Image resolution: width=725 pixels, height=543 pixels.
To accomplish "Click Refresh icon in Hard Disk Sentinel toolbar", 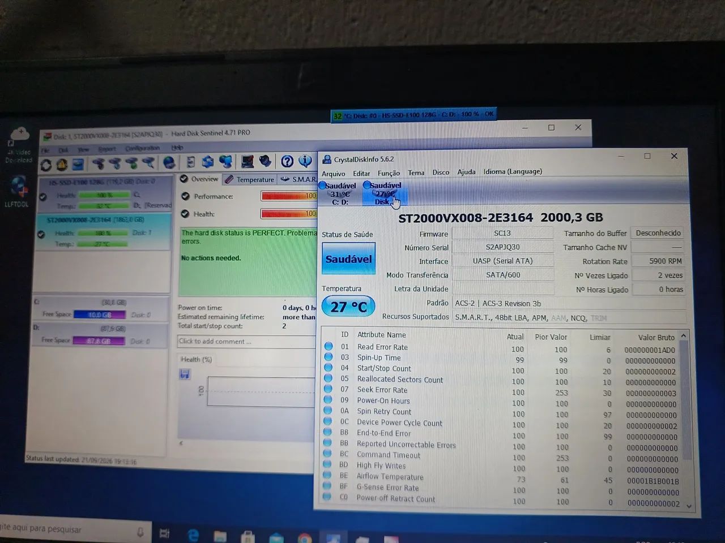I will tap(46, 165).
